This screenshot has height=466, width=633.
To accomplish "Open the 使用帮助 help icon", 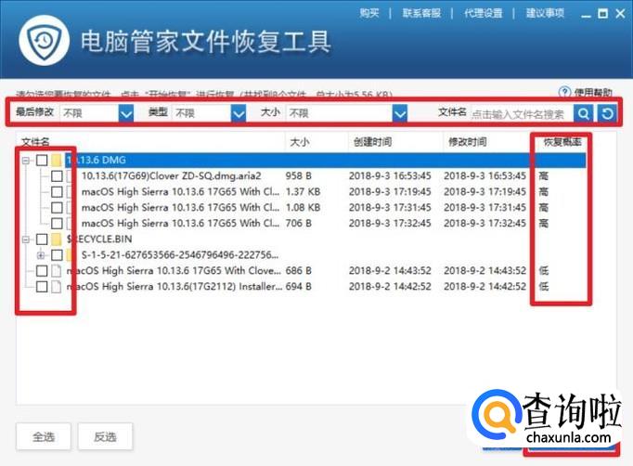I will [564, 92].
